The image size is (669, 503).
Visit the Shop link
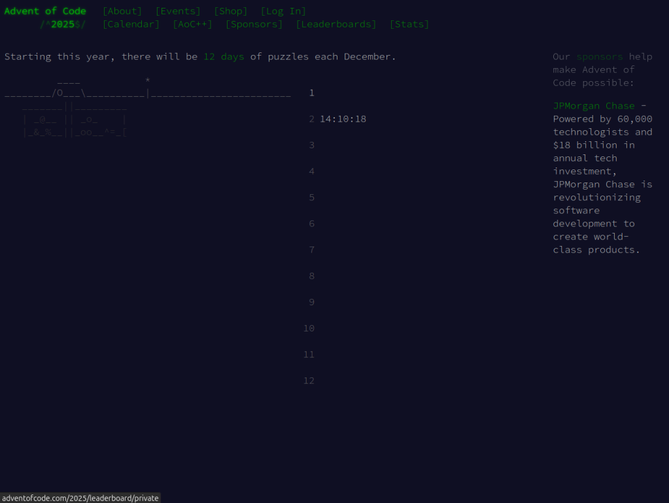pos(230,11)
